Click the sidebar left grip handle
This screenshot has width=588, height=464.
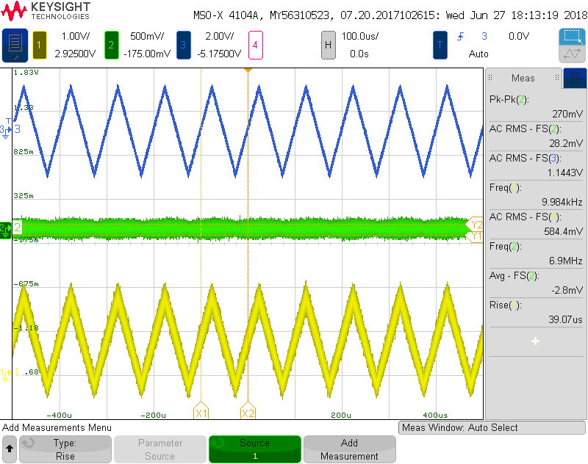point(490,78)
